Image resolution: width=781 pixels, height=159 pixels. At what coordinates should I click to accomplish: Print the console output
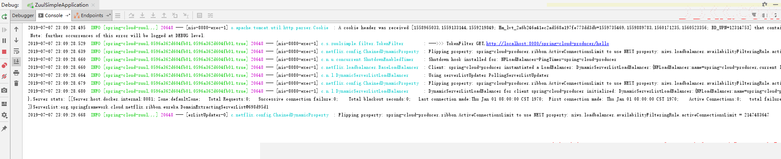pos(16,73)
